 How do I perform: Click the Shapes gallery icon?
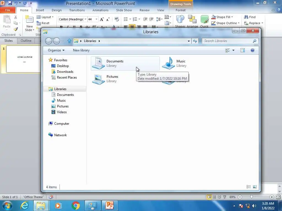(180, 20)
